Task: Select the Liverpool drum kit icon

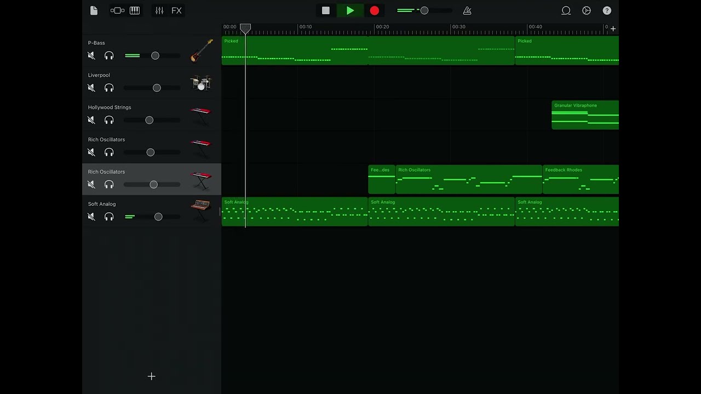Action: (201, 83)
